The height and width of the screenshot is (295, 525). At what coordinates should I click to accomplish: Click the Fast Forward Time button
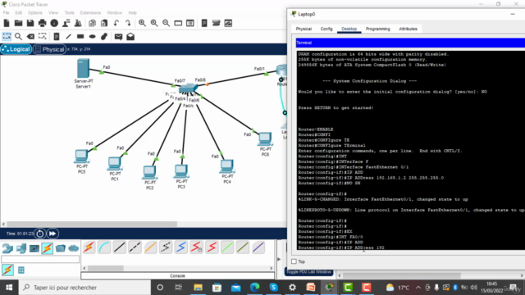[52, 234]
